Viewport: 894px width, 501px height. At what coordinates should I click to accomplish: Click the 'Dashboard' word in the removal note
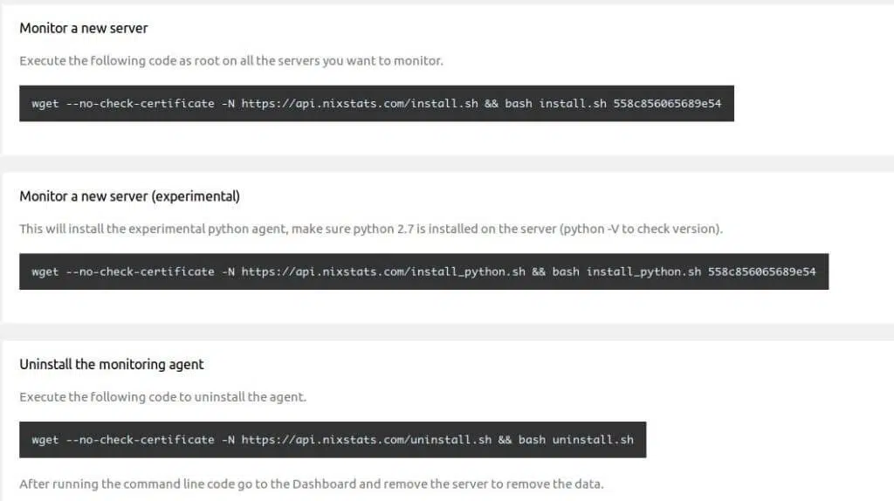click(324, 484)
